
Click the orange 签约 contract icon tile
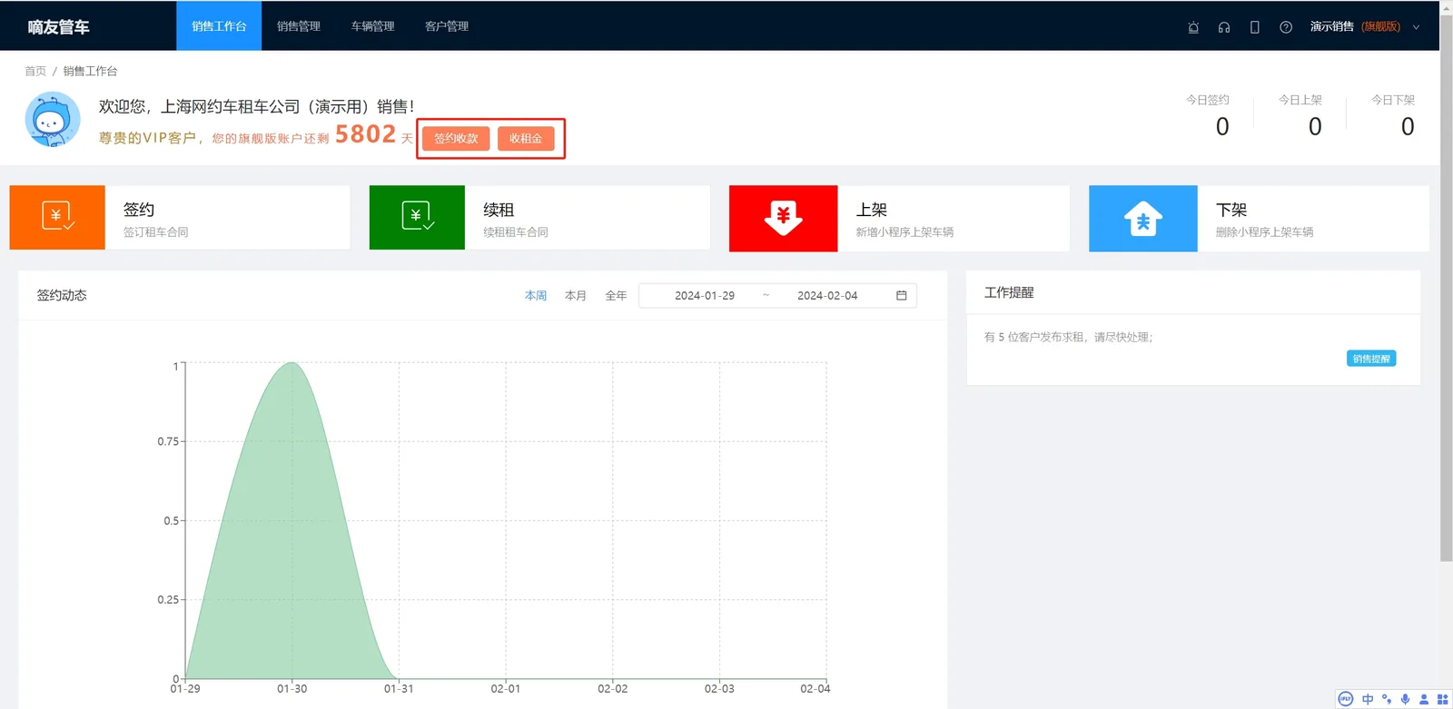[x=57, y=218]
